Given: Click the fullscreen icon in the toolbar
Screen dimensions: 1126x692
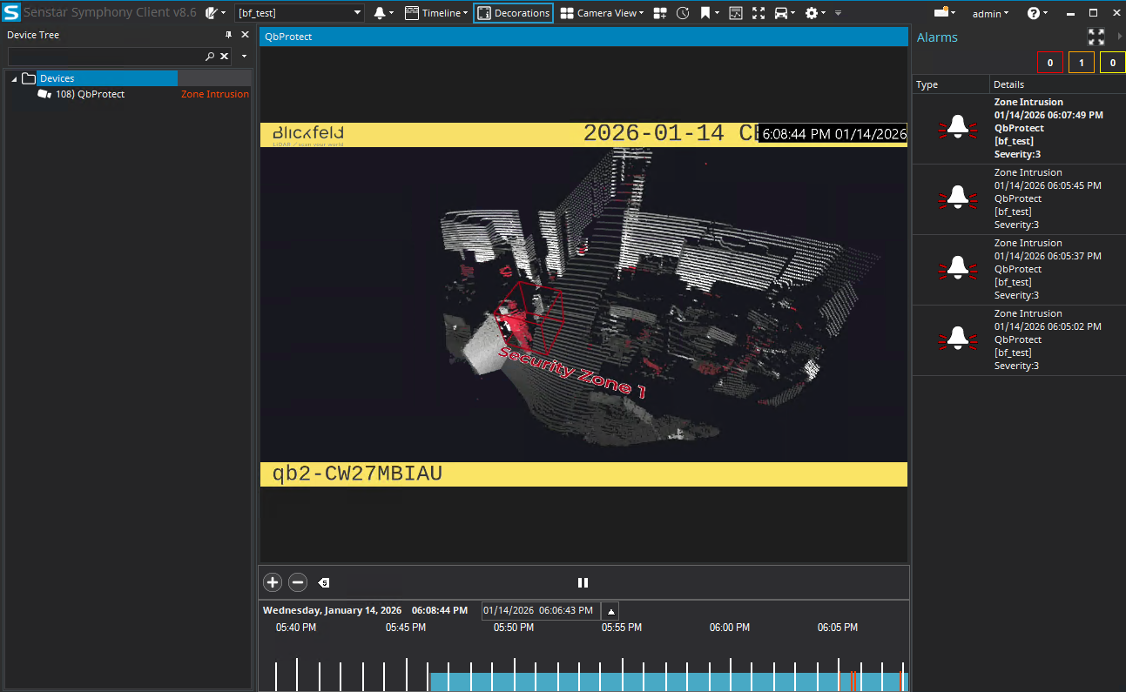Looking at the screenshot, I should coord(758,13).
